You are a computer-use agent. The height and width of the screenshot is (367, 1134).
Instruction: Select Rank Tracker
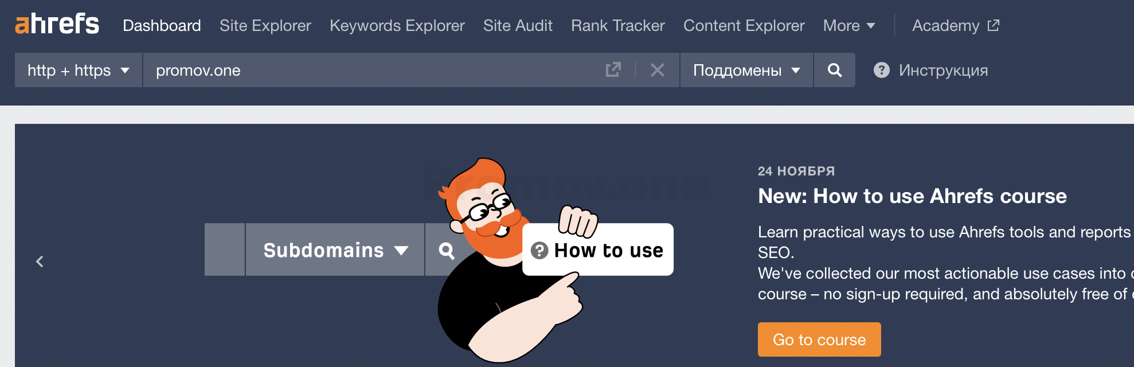tap(617, 26)
